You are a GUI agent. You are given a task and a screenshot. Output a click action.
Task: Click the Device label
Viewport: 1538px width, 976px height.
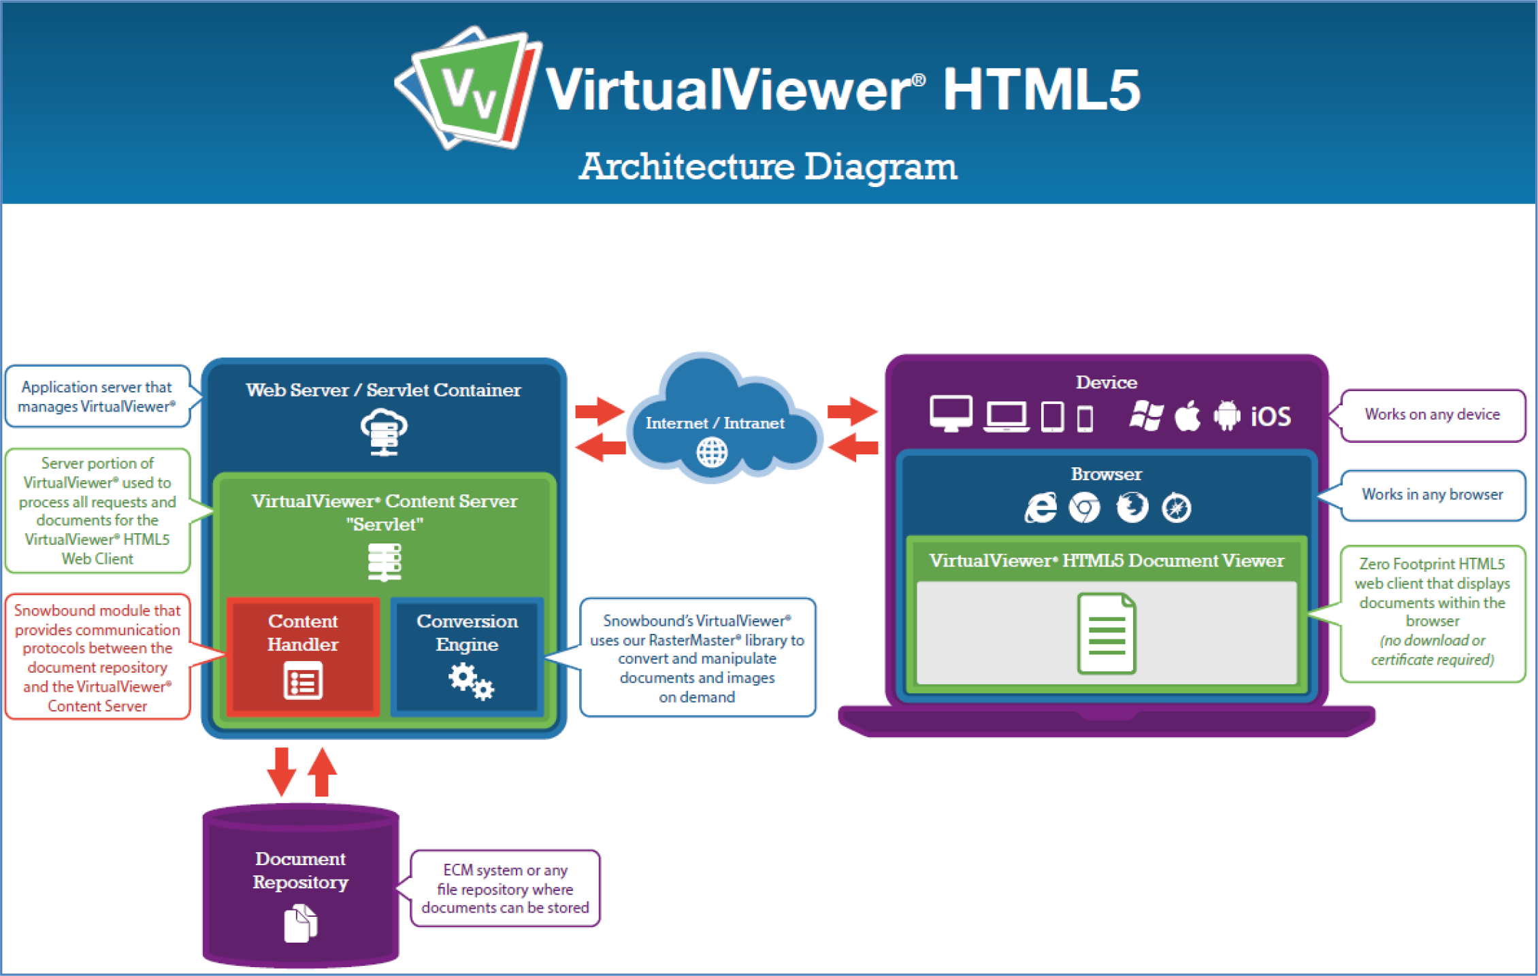click(x=1107, y=382)
